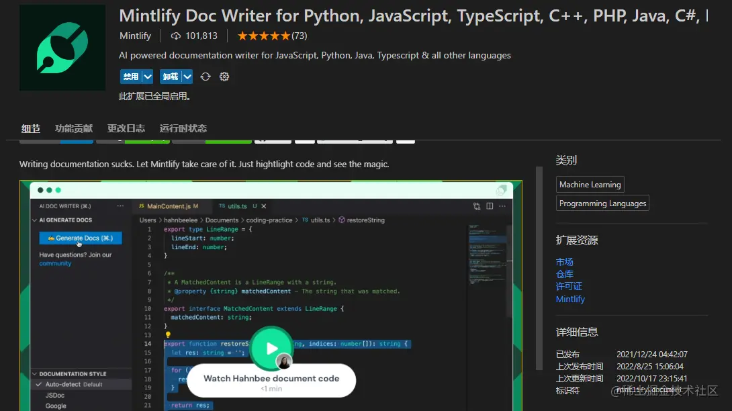Click the community link in preview
The height and width of the screenshot is (411, 732).
[55, 263]
